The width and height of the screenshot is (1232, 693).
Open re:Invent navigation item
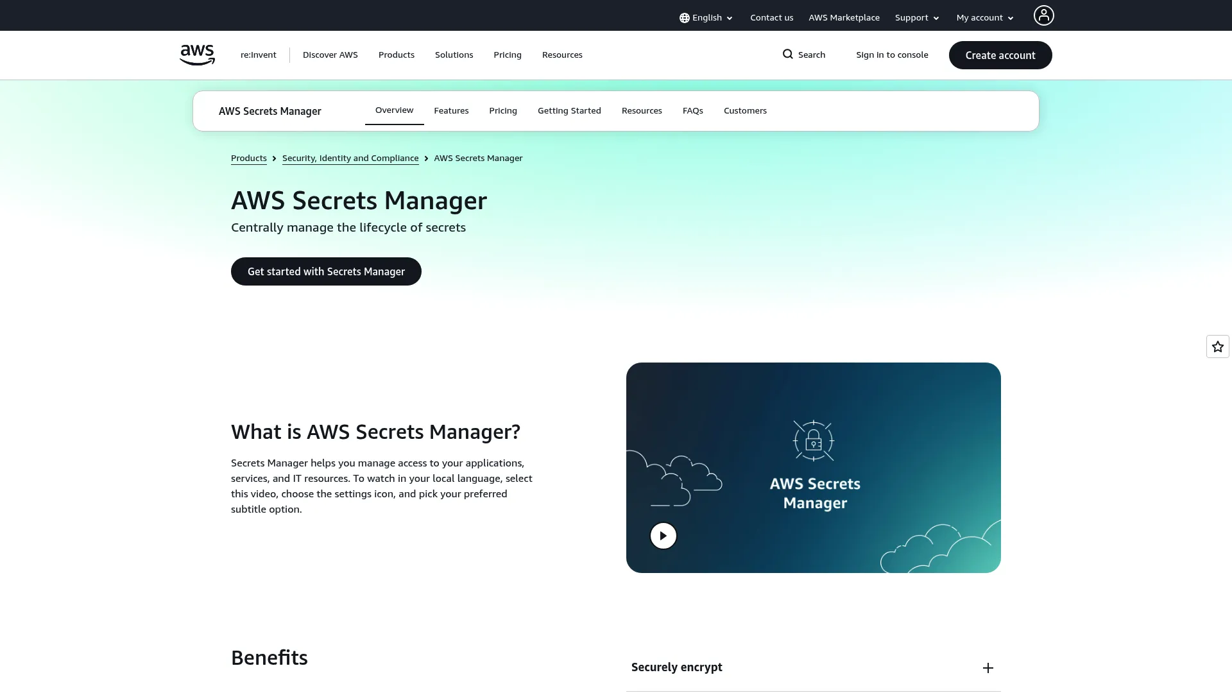pyautogui.click(x=258, y=55)
